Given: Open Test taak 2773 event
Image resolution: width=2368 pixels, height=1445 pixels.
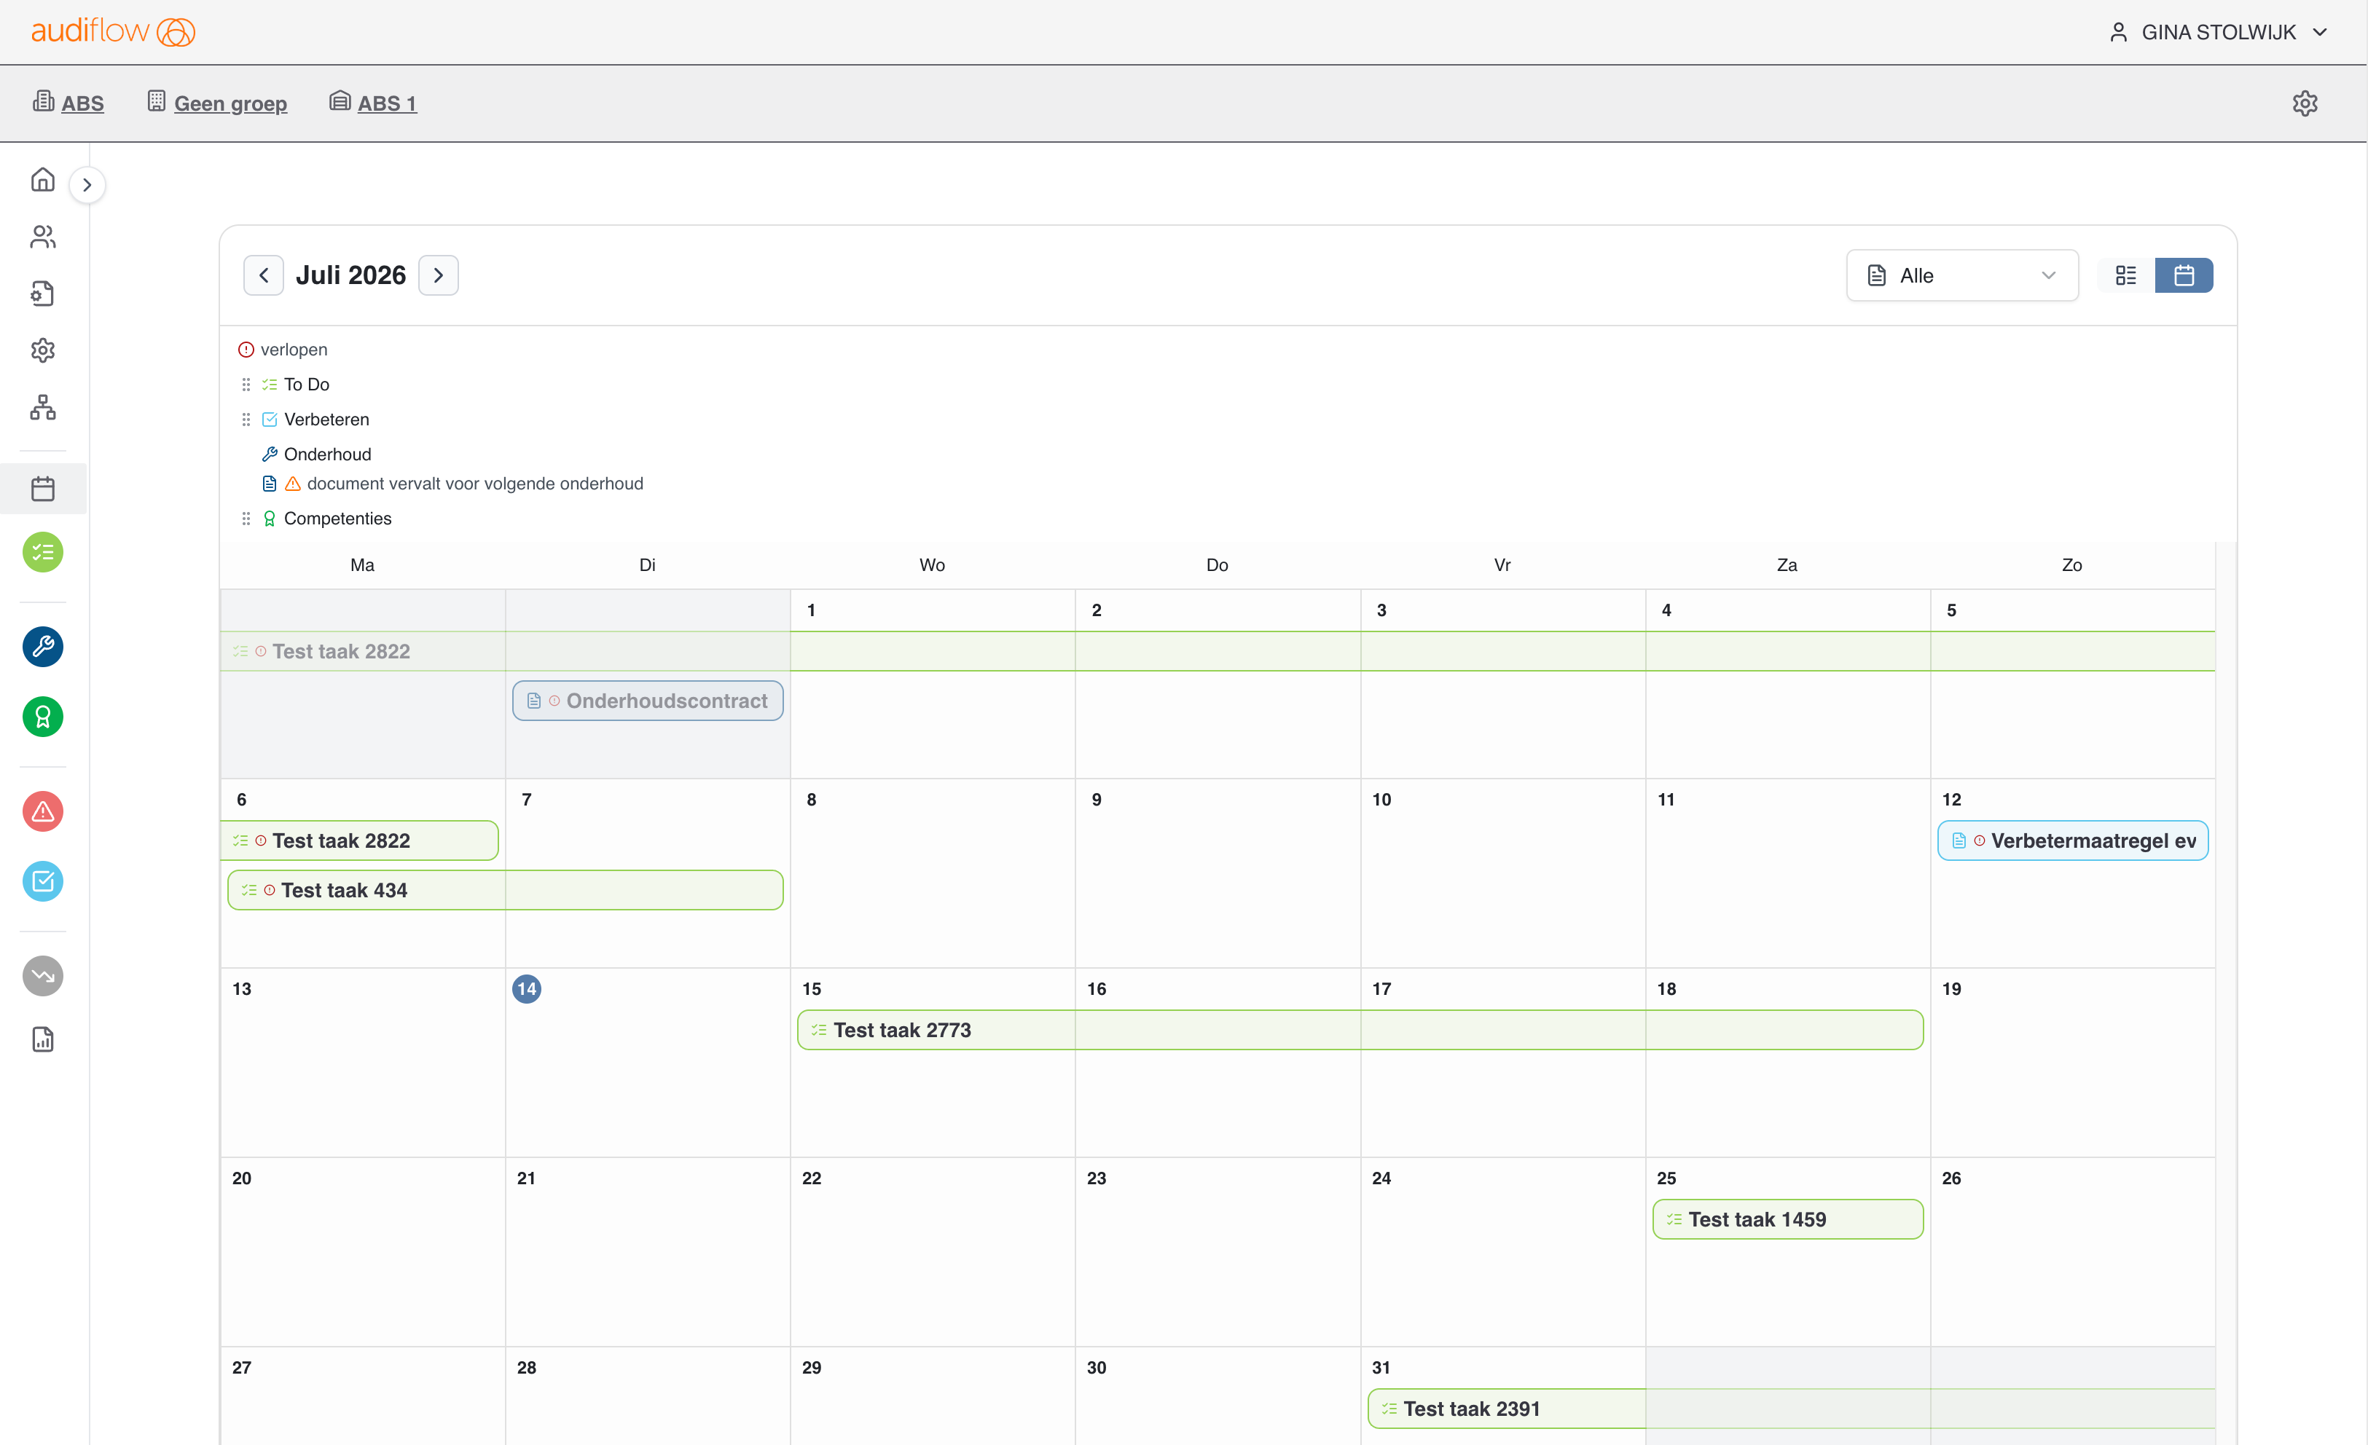Looking at the screenshot, I should (1360, 1030).
